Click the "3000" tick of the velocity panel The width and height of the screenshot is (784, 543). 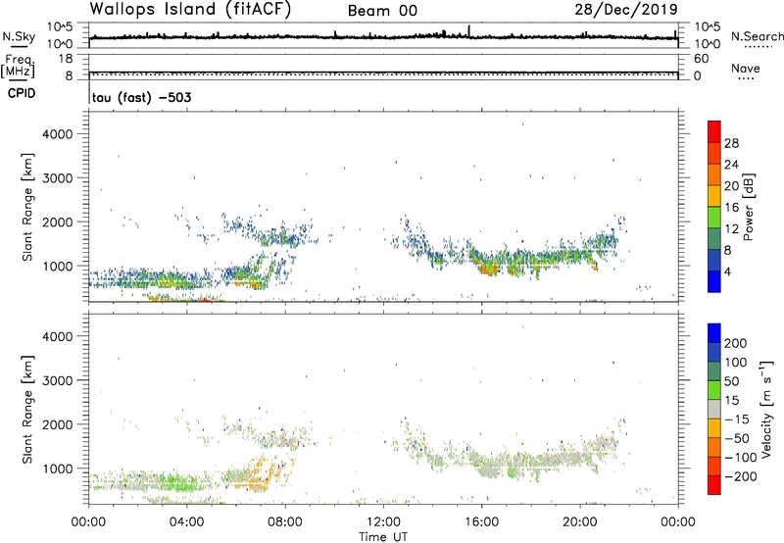pos(58,380)
